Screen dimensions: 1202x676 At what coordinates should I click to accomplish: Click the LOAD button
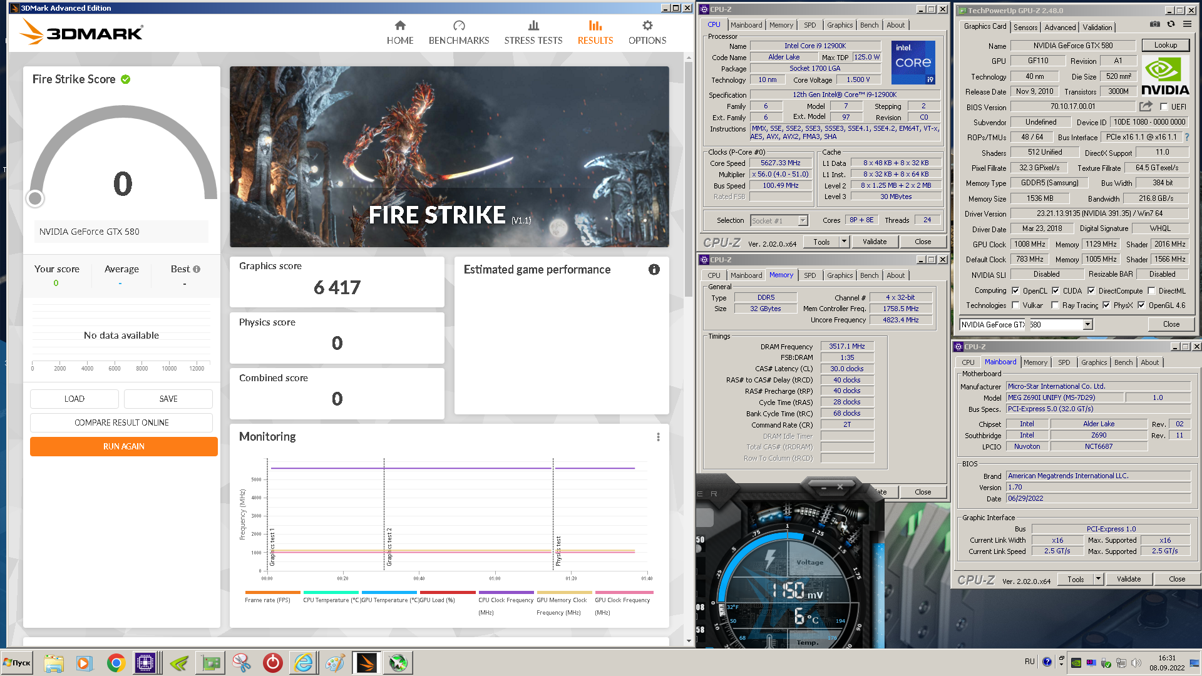click(74, 399)
